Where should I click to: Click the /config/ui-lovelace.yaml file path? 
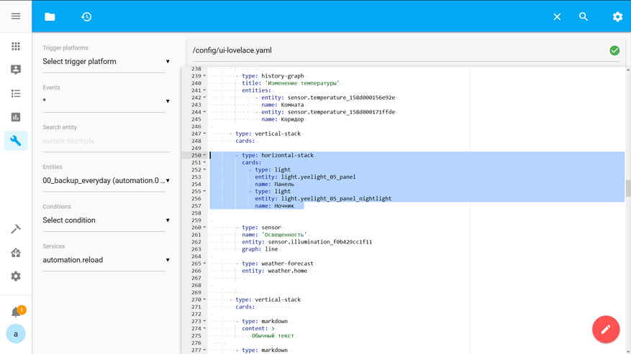[x=232, y=50]
